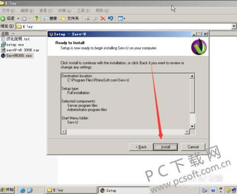Viewport: 237px width, 194px height.
Task: Click the blue Undo arrow icon
Action: [x=111, y=18]
